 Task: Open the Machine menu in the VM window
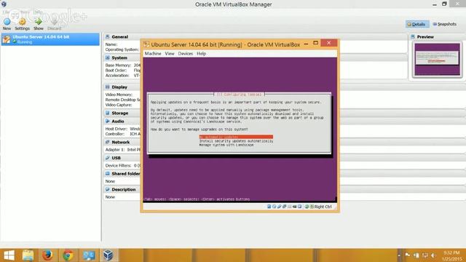153,53
